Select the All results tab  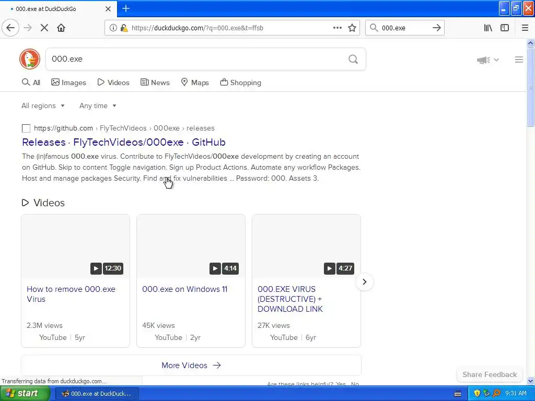tap(31, 82)
